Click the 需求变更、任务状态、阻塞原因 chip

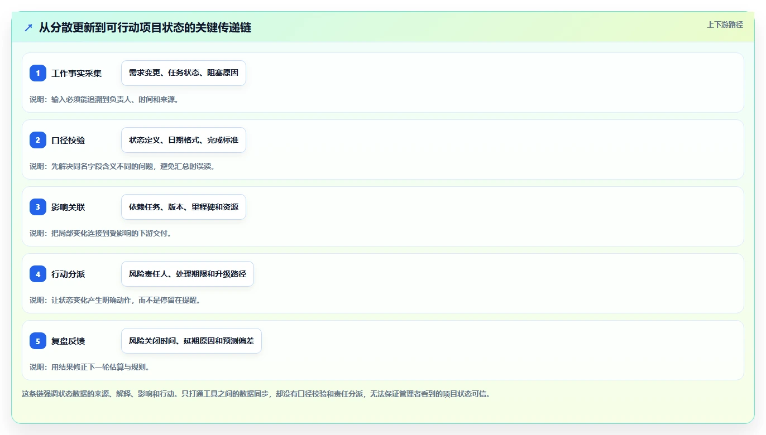point(184,73)
